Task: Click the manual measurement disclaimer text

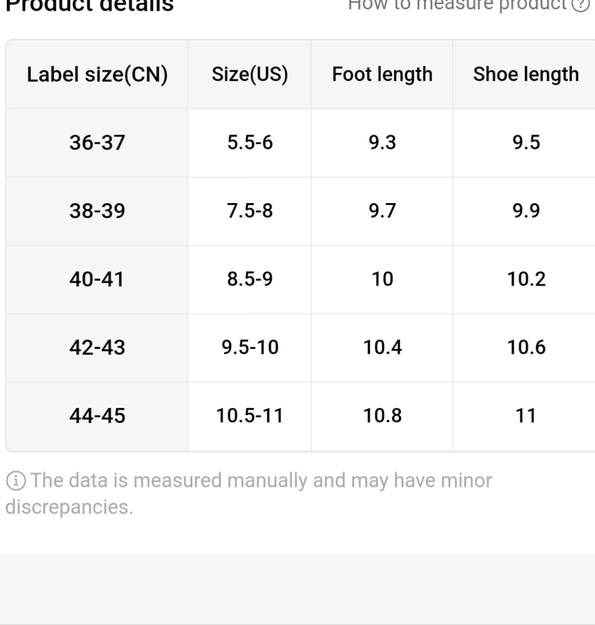Action: 248,494
